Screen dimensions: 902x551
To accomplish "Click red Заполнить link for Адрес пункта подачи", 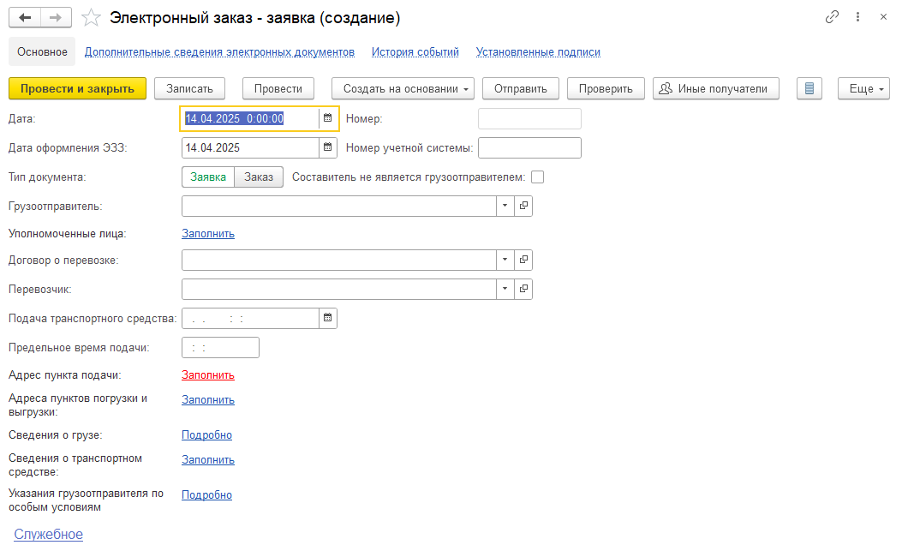I will pos(207,374).
